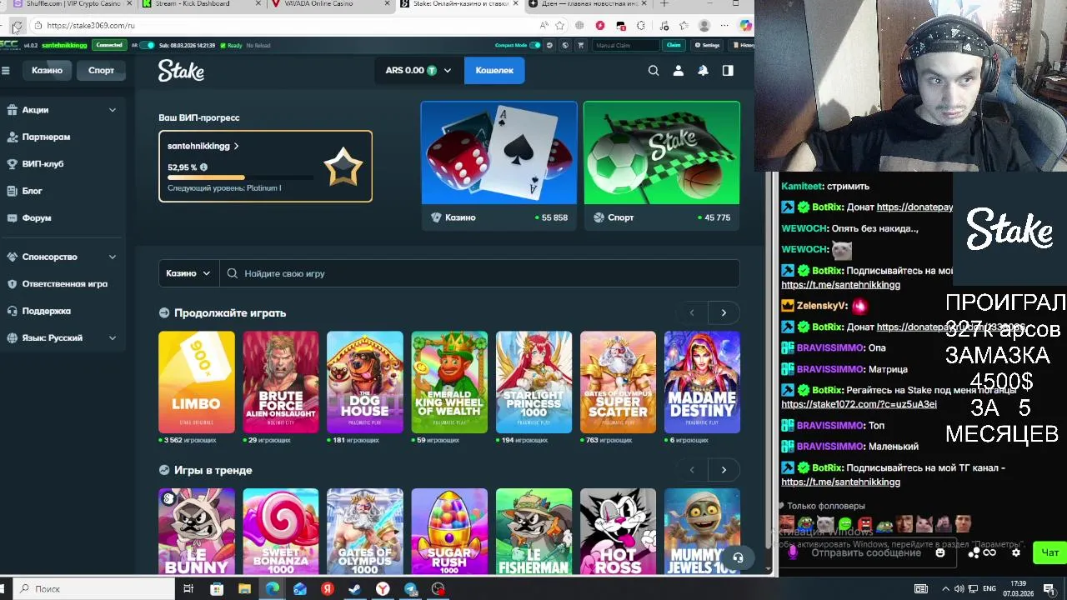Open the hamburger menu in Stake header
1067x600 pixels.
(x=6, y=71)
